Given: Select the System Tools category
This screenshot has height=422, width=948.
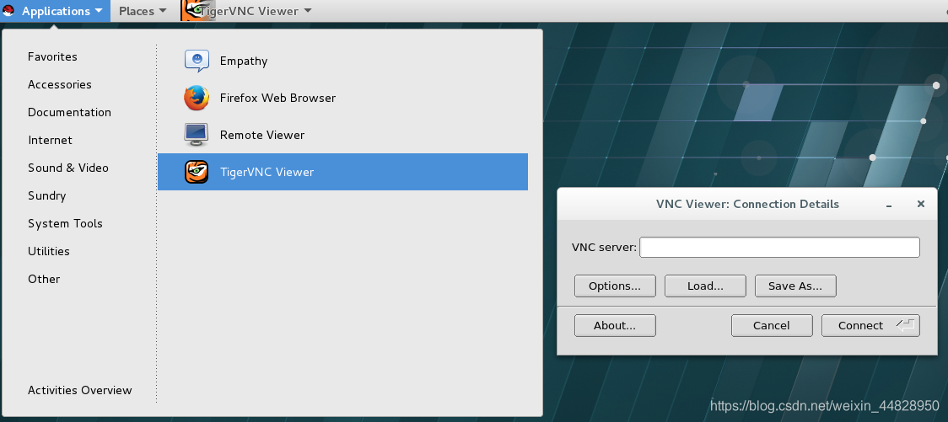Looking at the screenshot, I should coord(65,223).
